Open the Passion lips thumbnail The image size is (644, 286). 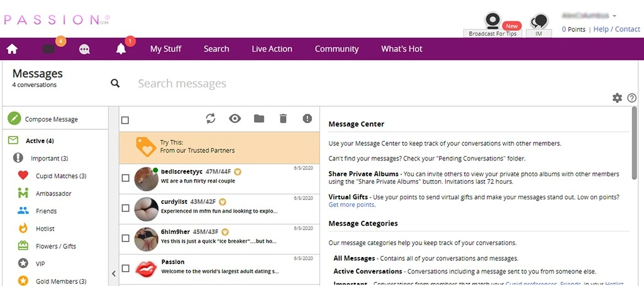tap(146, 269)
